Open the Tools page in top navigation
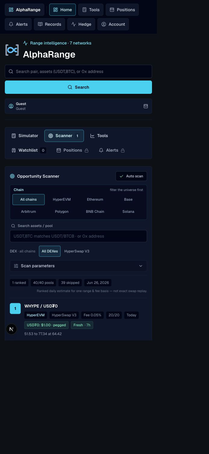Image resolution: width=209 pixels, height=454 pixels. (x=91, y=10)
